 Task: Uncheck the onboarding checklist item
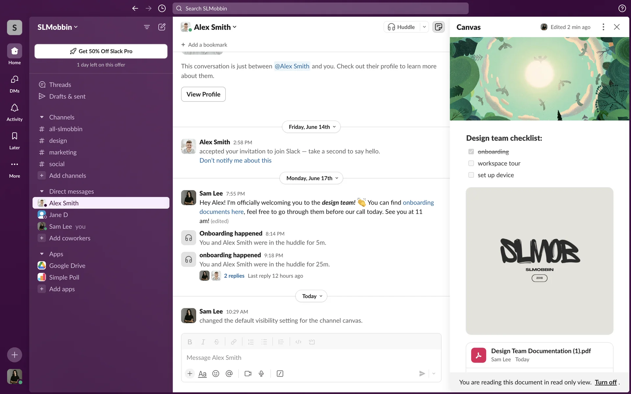[471, 152]
